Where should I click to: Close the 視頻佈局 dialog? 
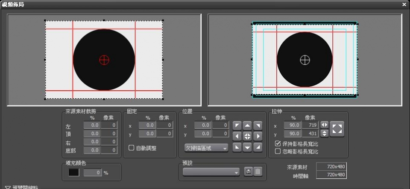(x=404, y=4)
